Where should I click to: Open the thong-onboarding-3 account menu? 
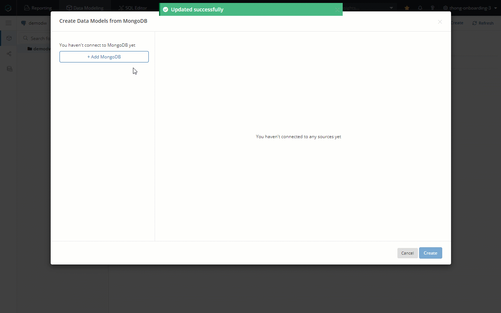(x=470, y=8)
